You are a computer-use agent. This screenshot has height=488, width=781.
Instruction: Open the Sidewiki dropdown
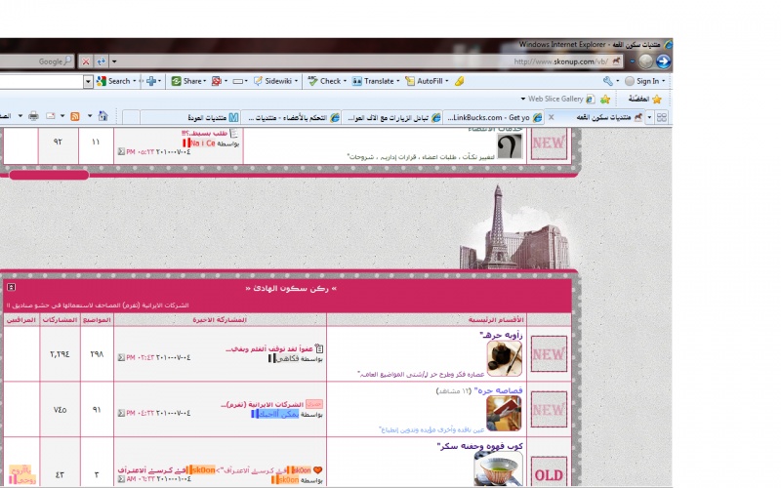pyautogui.click(x=273, y=81)
